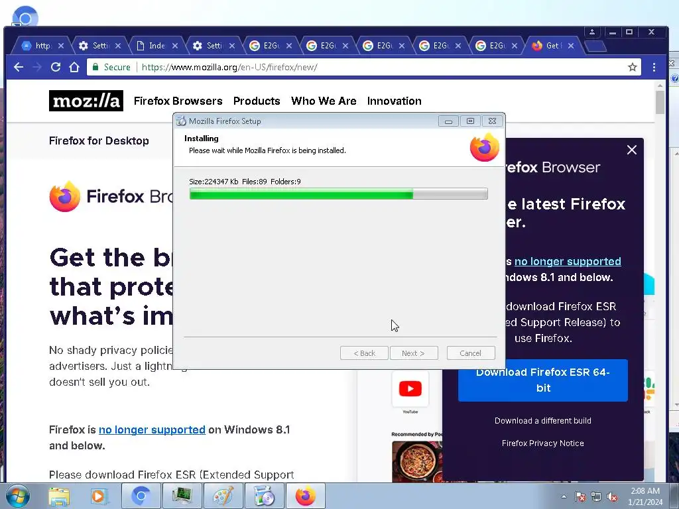Click the YouTube icon tile
Image resolution: width=679 pixels, height=509 pixels.
tap(410, 388)
